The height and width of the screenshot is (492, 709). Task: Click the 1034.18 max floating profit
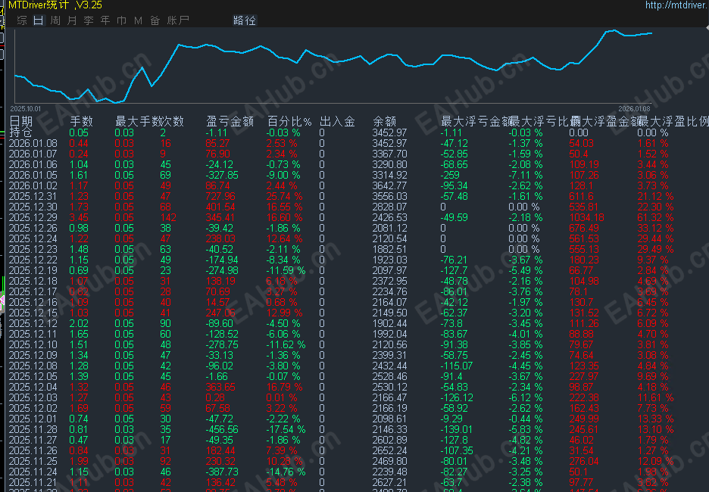pos(586,217)
